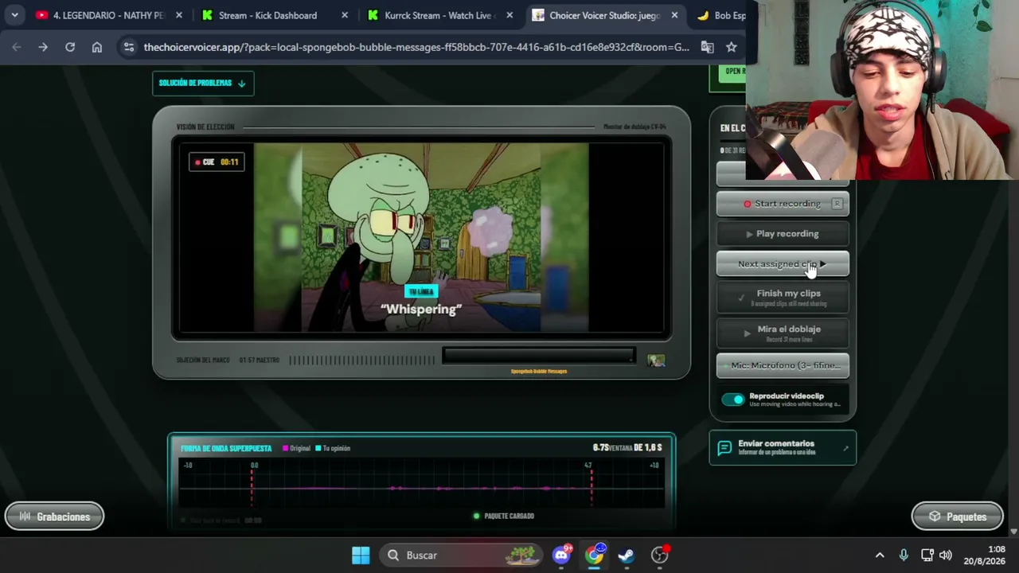Open Google Chrome from the taskbar
1019x573 pixels.
pyautogui.click(x=595, y=555)
